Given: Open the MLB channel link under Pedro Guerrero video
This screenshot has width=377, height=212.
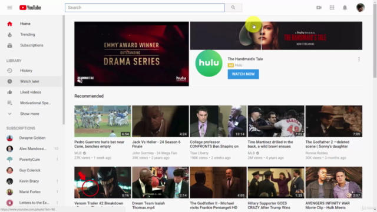Looking at the screenshot, I should tap(78, 153).
